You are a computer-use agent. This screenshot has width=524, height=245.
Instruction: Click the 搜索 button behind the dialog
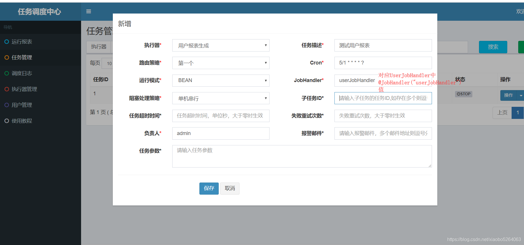coord(493,47)
